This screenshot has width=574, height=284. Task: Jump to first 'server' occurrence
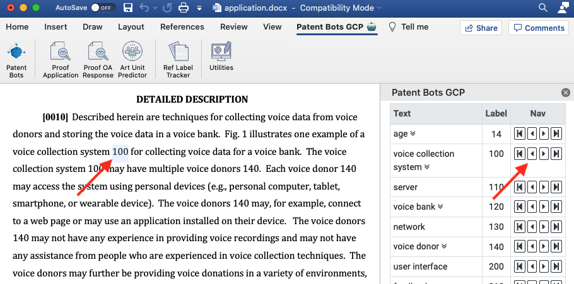point(519,187)
